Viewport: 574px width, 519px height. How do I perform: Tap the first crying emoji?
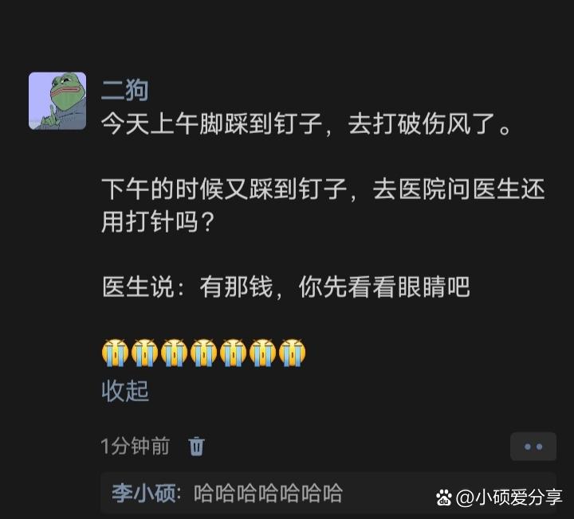(115, 353)
